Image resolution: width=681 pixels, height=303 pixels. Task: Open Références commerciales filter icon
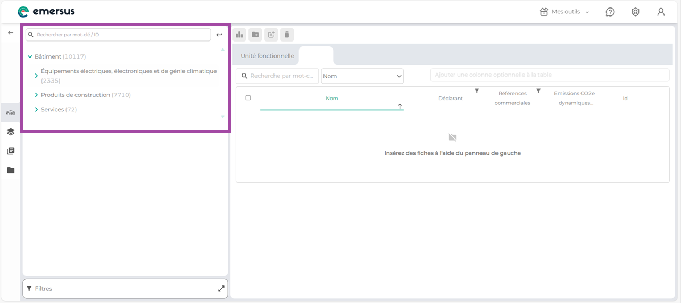[x=538, y=91]
